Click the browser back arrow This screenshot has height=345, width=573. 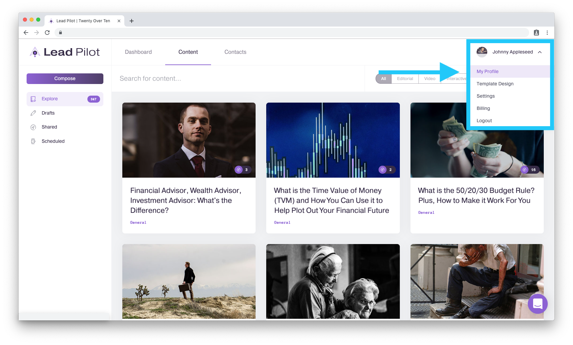(x=26, y=33)
